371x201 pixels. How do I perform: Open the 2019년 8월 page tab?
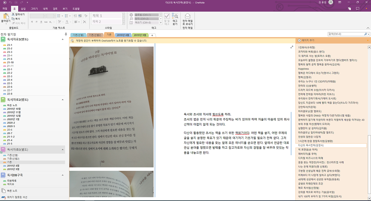123,34
